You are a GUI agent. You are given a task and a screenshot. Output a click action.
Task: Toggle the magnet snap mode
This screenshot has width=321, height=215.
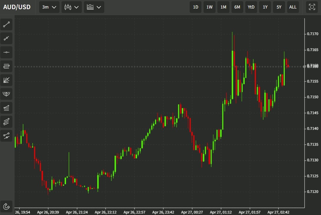(x=6, y=206)
